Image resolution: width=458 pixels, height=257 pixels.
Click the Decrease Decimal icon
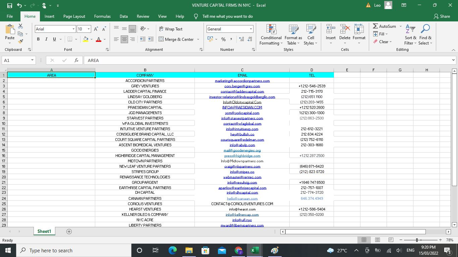click(250, 39)
